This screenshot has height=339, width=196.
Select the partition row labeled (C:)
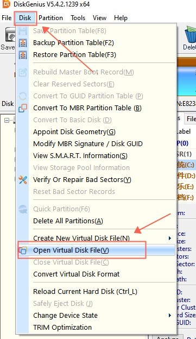[x=186, y=165]
